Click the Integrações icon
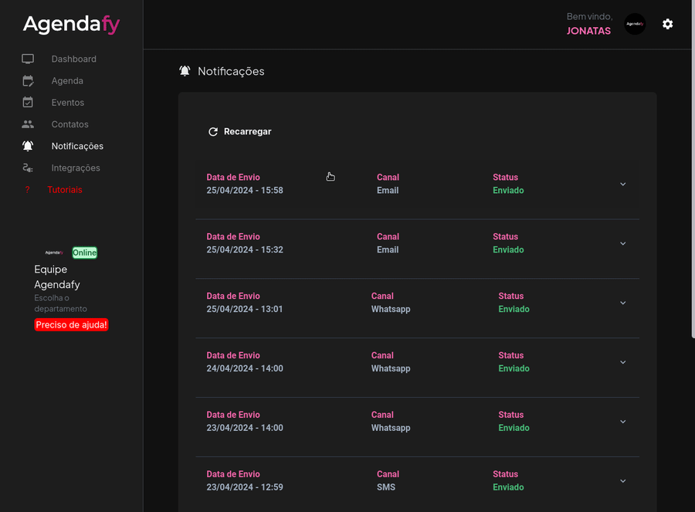695x512 pixels. pyautogui.click(x=28, y=168)
